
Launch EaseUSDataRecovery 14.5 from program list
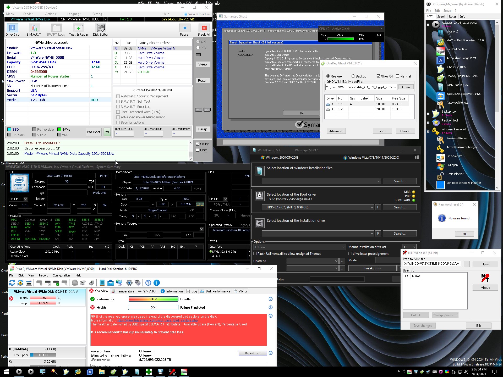click(463, 94)
